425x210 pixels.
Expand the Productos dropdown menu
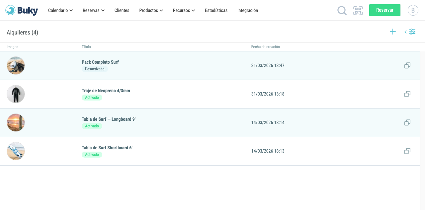click(x=151, y=11)
